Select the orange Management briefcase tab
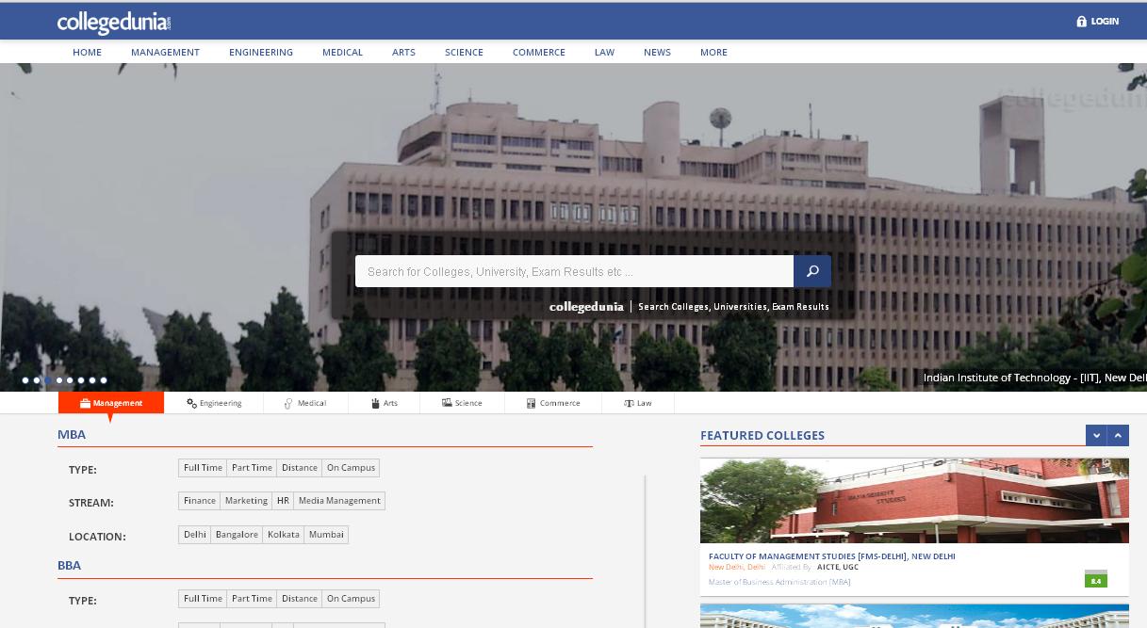This screenshot has height=628, width=1147. tap(111, 403)
